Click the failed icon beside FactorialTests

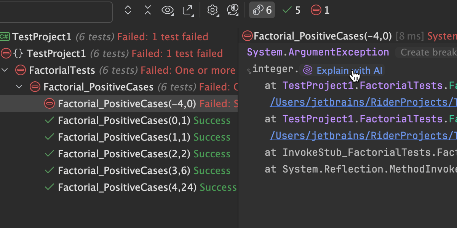click(20, 70)
